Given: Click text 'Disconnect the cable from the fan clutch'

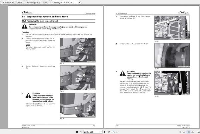Looking at the screenshot, I should (x=134, y=44).
